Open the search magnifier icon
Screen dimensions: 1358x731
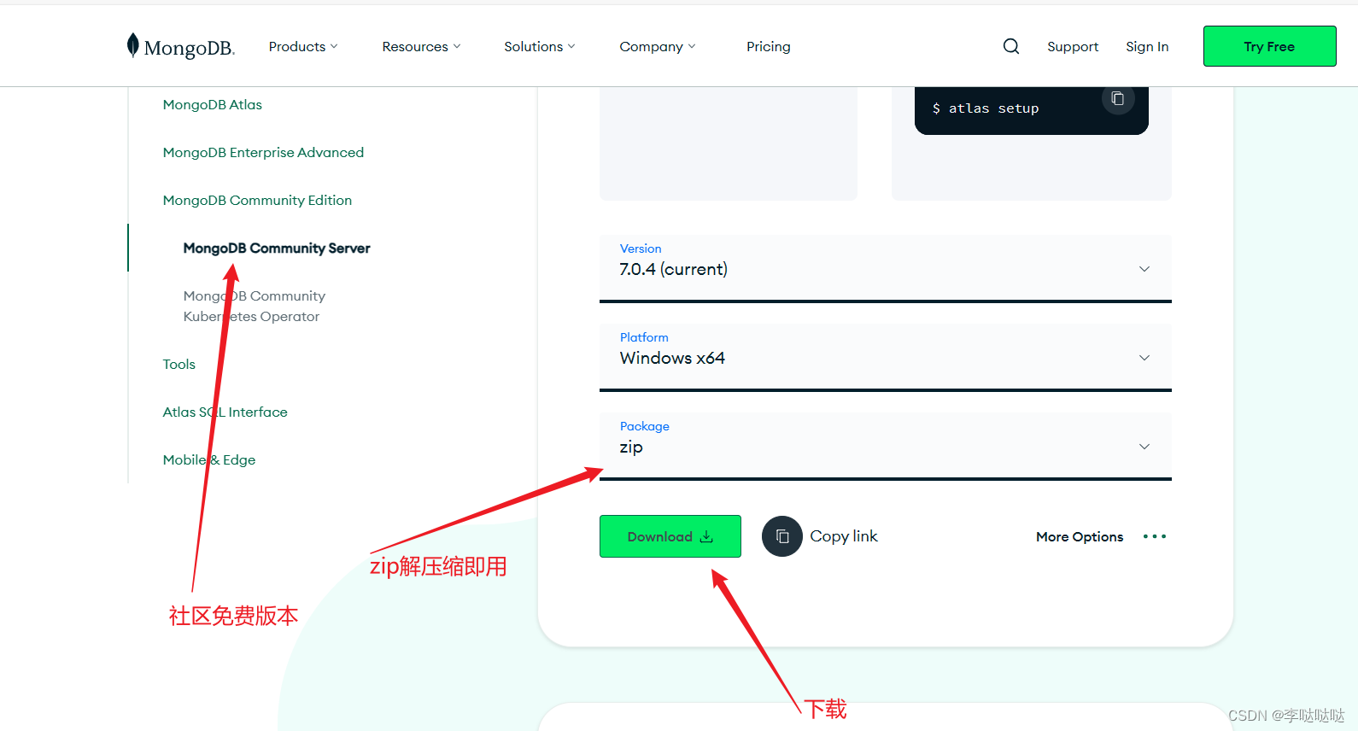pos(1011,46)
